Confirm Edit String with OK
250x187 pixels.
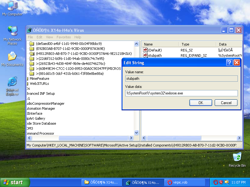tap(201, 103)
